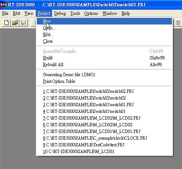This screenshot has height=169, width=182.
Task: Open recent project 3 switch01.PRJ
Action: 104,105
